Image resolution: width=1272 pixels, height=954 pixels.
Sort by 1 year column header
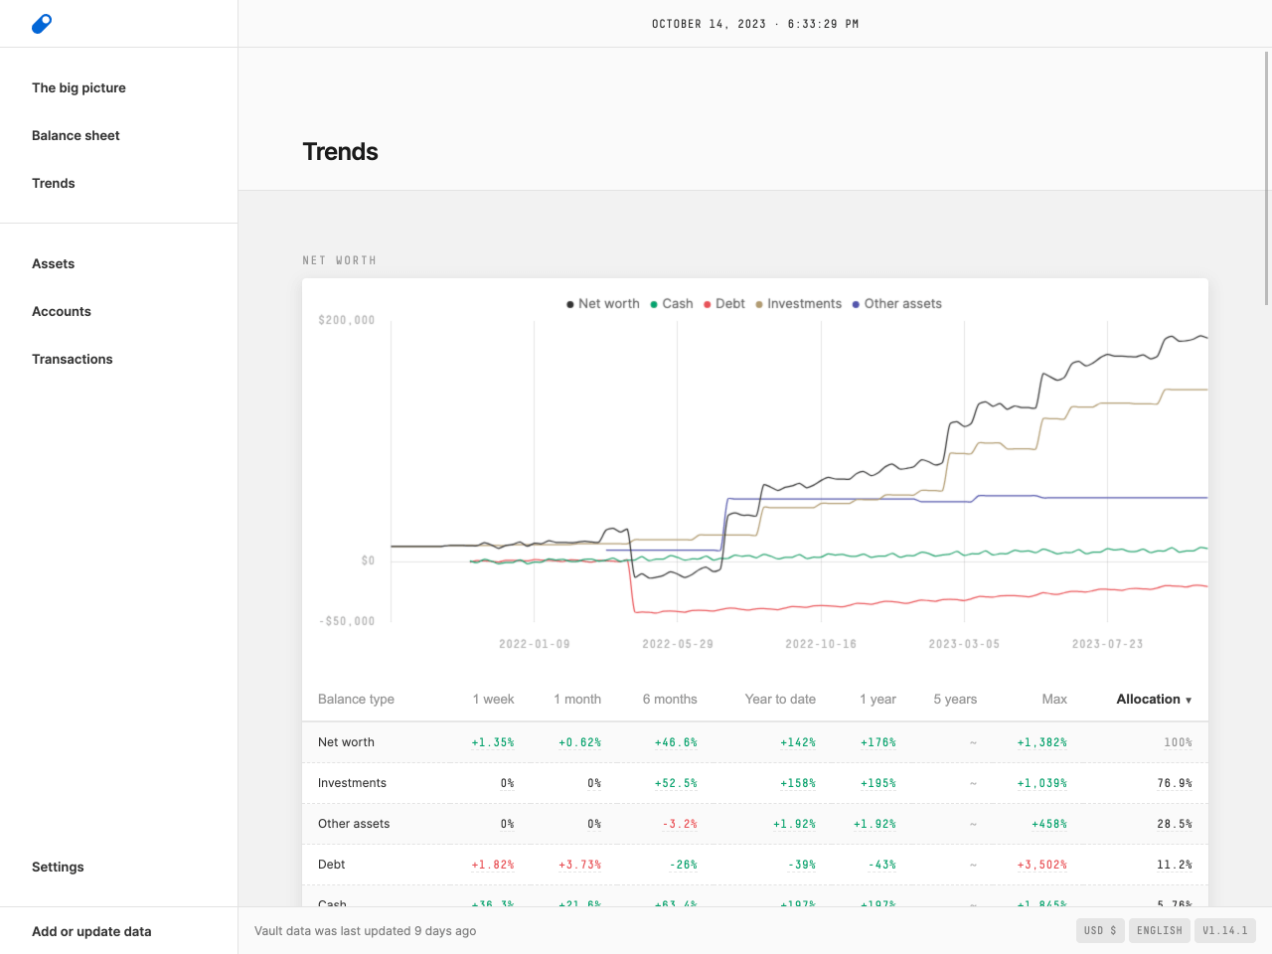[x=877, y=700]
